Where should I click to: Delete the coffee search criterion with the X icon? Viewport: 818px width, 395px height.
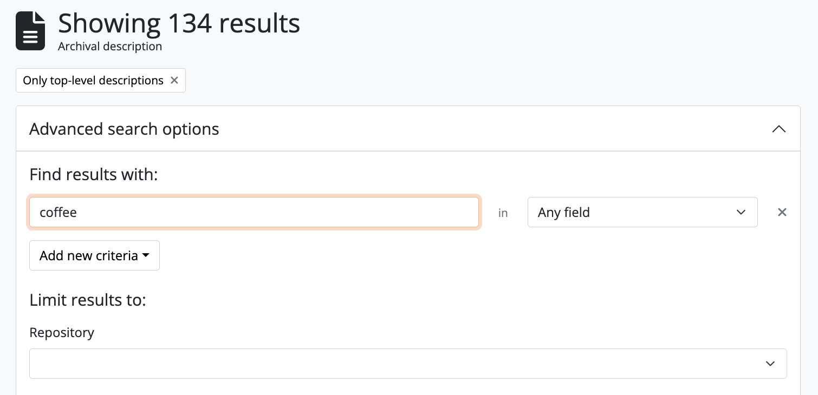782,212
